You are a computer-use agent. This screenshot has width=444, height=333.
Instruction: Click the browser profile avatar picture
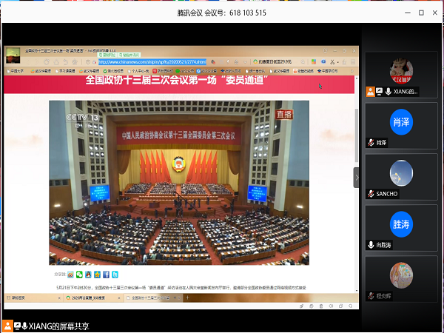(x=13, y=55)
